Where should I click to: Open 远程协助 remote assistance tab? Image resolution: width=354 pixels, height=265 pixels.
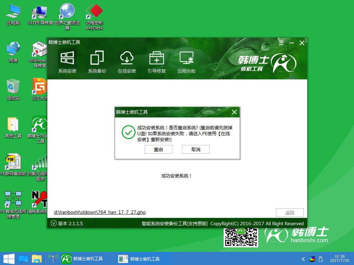tap(187, 62)
